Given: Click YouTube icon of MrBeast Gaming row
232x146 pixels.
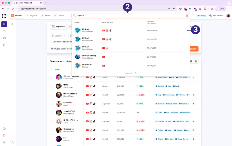Looking at the screenshot, I should (x=104, y=57).
